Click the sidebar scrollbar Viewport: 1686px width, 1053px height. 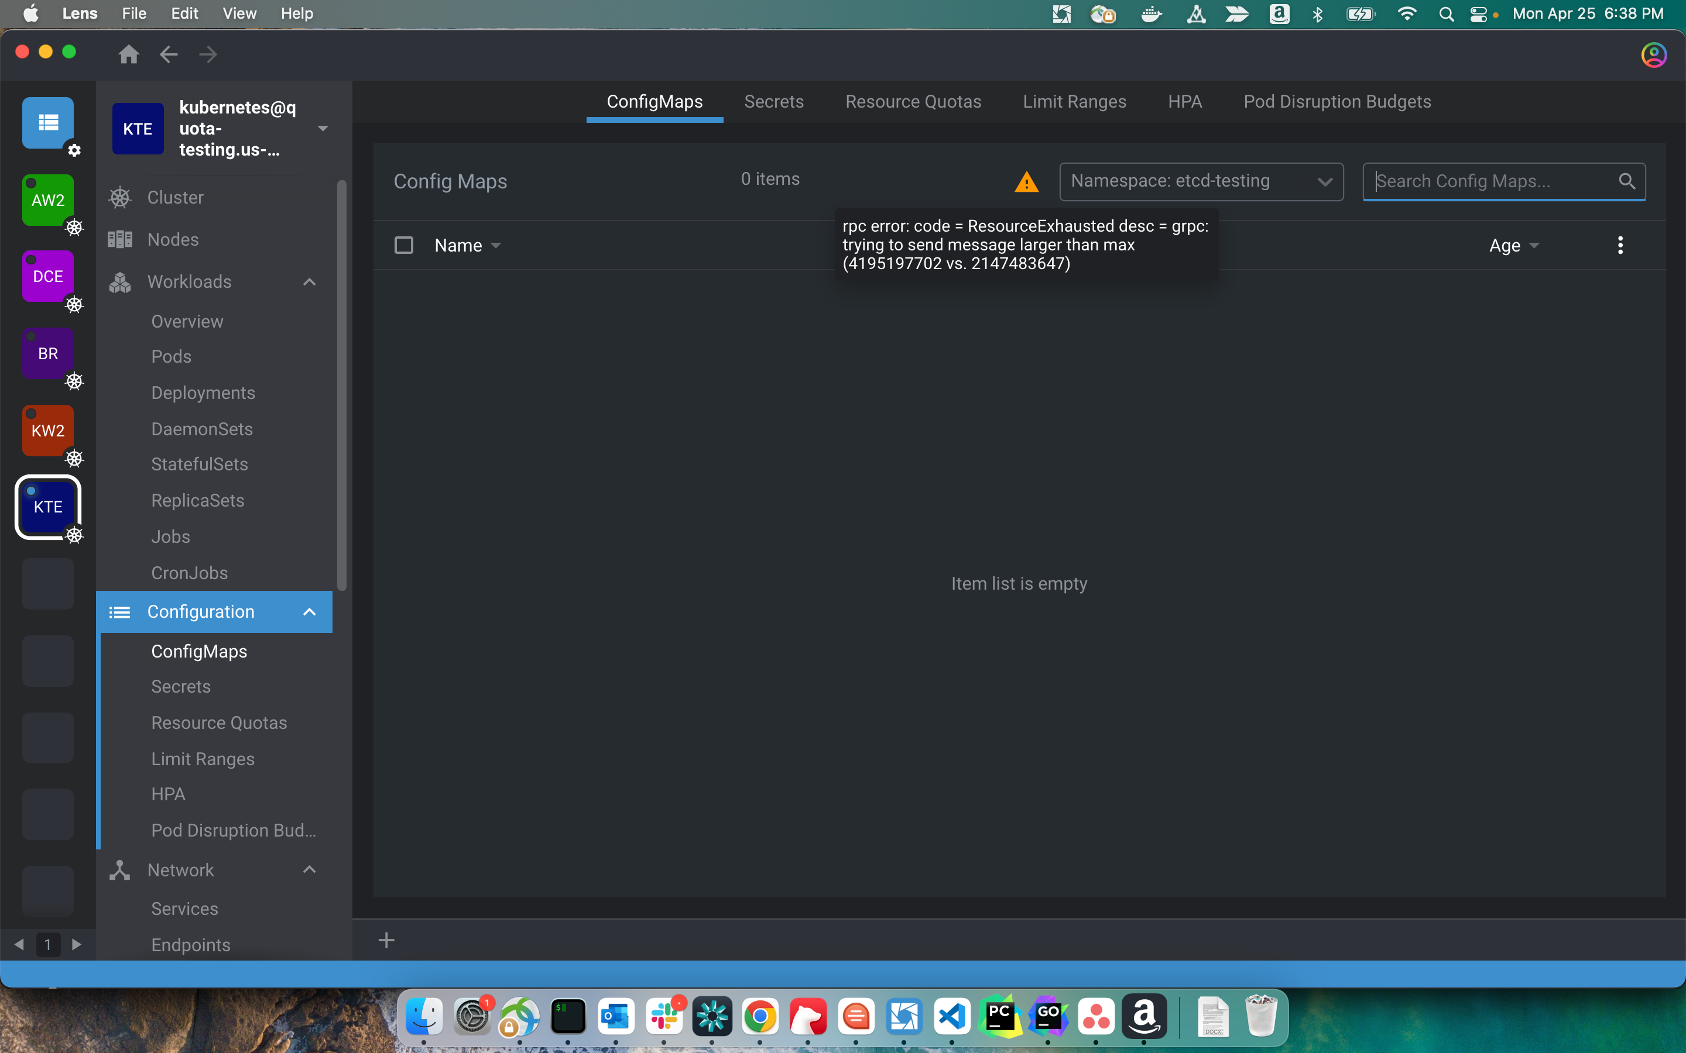tap(341, 383)
